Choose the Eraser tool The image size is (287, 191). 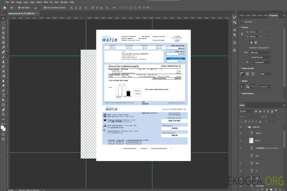pos(3,71)
